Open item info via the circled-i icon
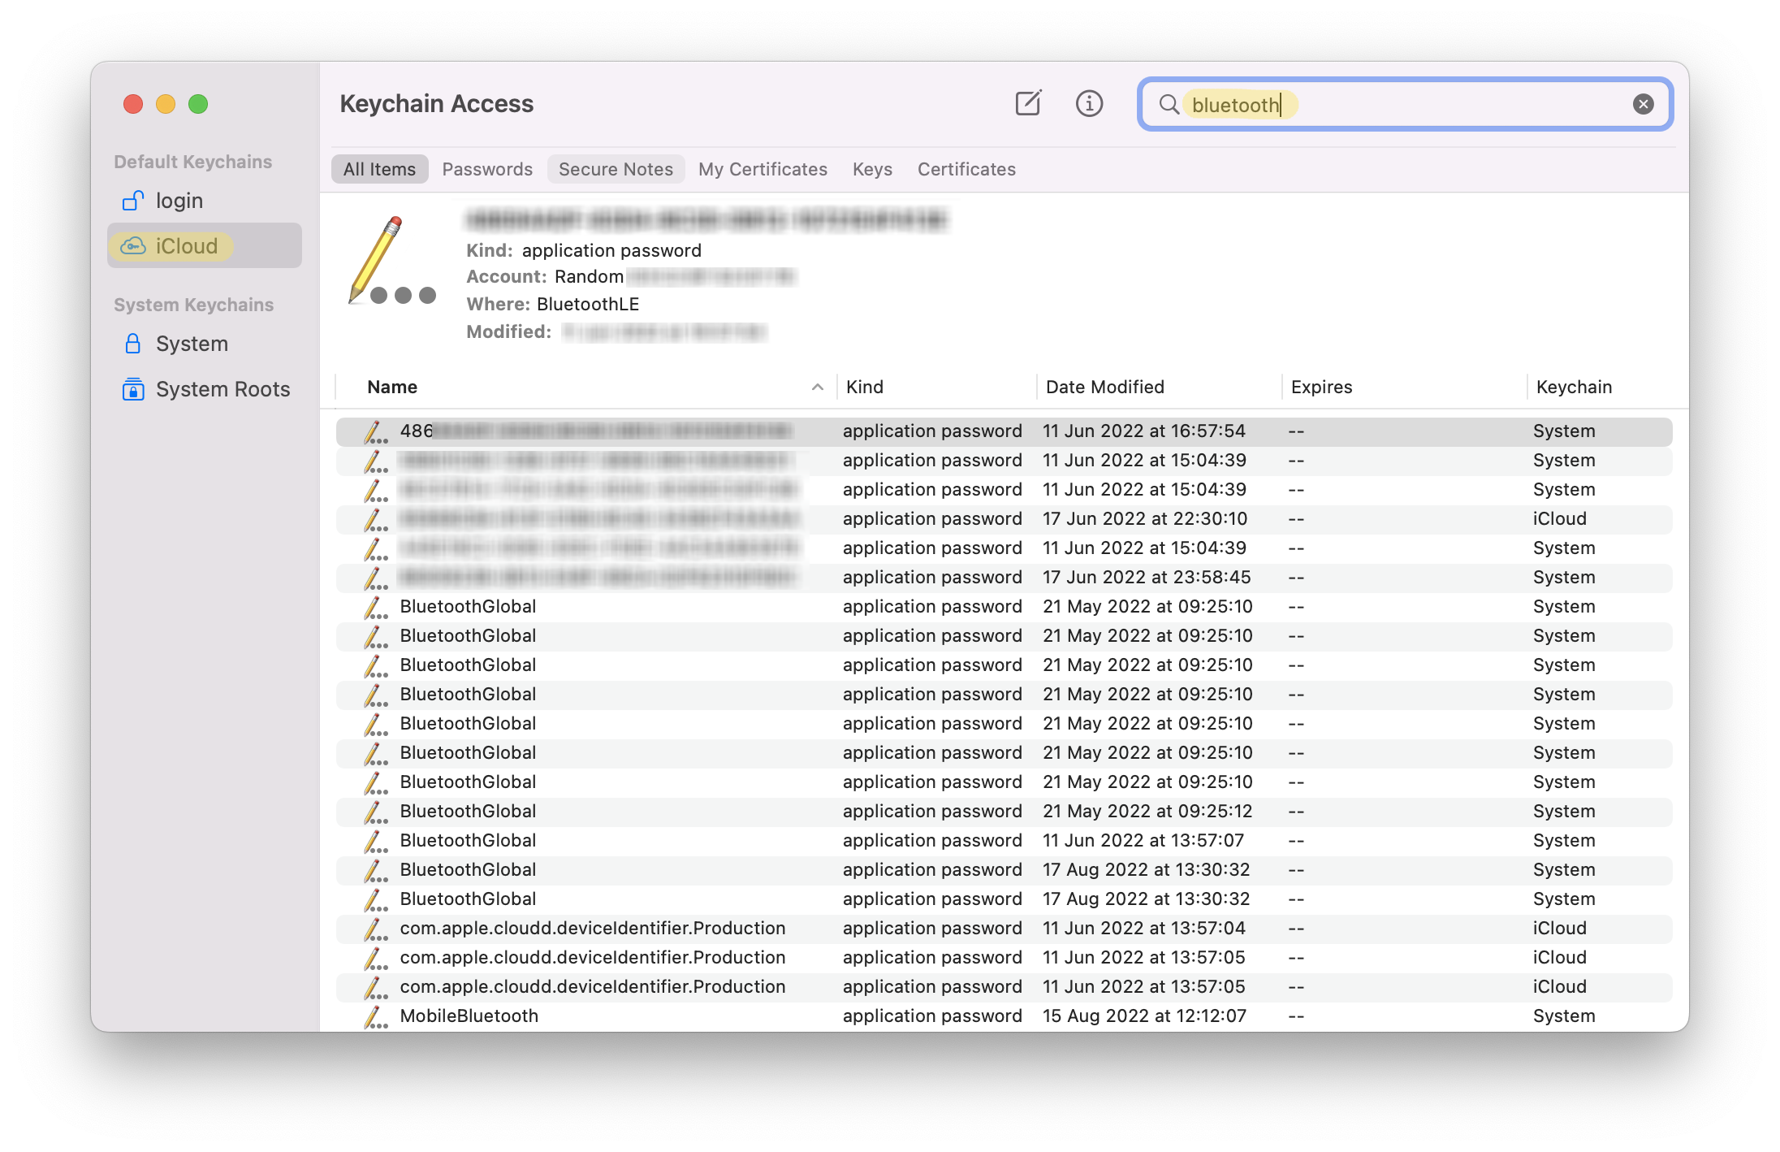The height and width of the screenshot is (1152, 1780). pos(1090,103)
